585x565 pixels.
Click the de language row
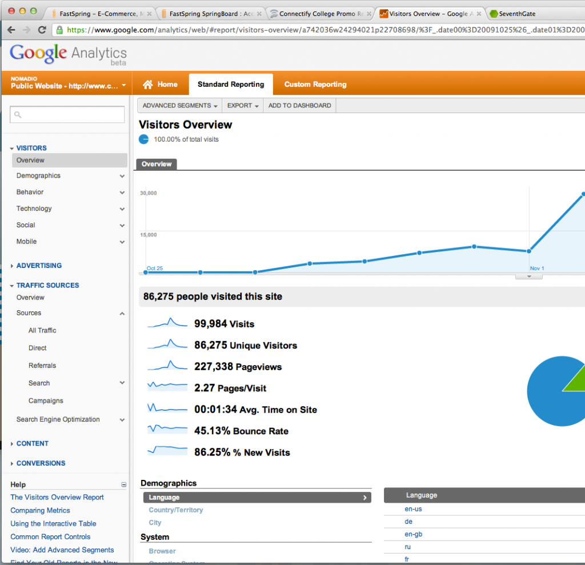[484, 522]
